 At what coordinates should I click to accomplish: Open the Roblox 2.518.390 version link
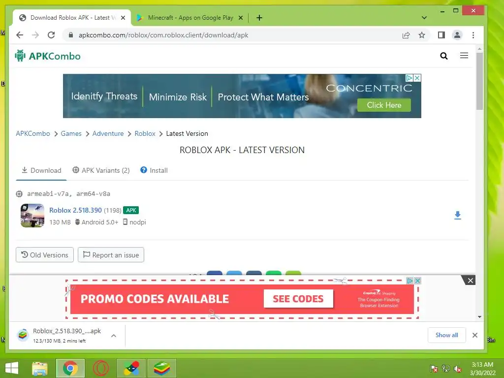pyautogui.click(x=75, y=210)
